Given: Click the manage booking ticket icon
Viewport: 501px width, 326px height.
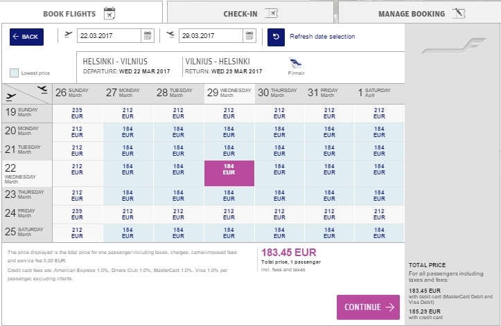Looking at the screenshot, I should click(457, 13).
